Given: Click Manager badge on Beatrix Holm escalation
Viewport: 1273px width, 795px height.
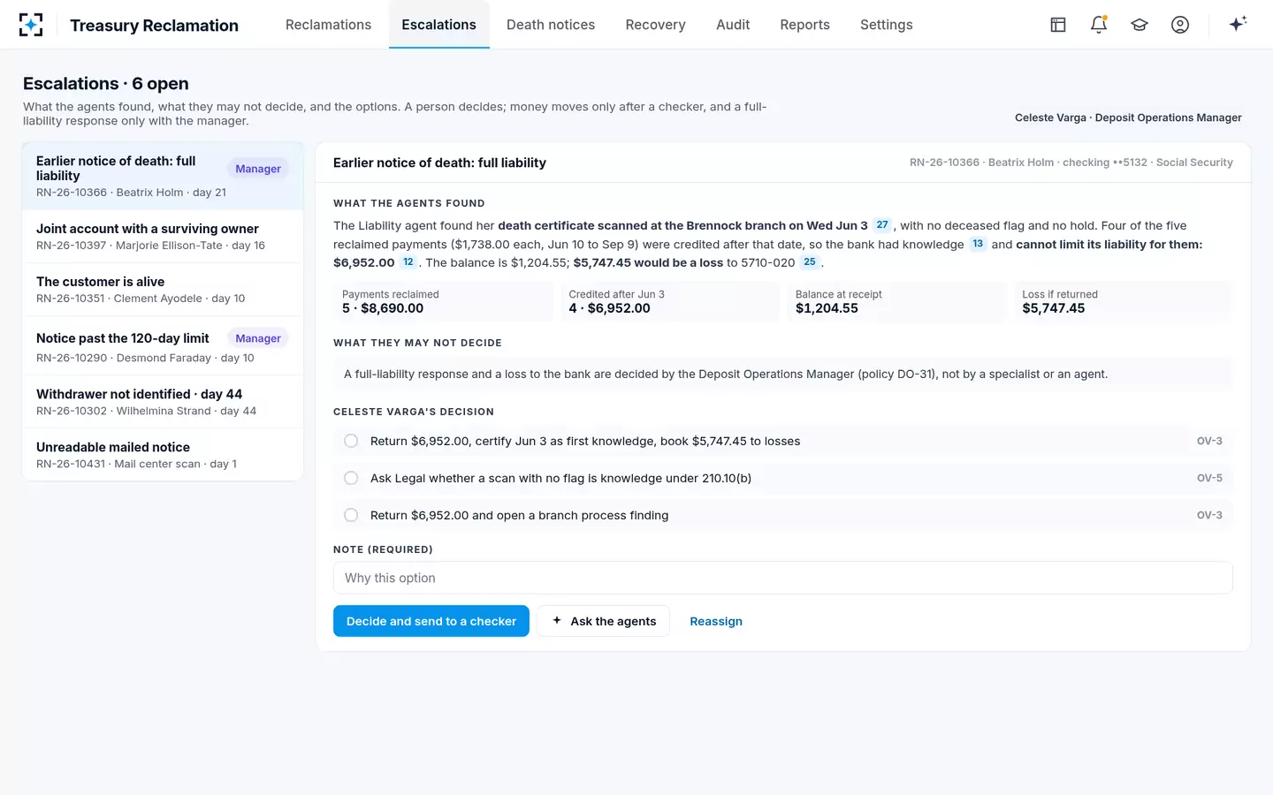Looking at the screenshot, I should [258, 169].
